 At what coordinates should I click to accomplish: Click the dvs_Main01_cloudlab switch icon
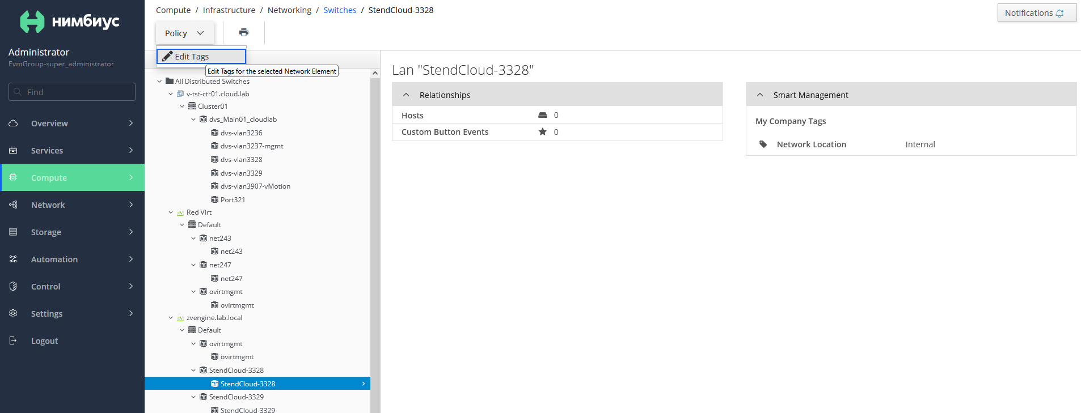(x=203, y=119)
